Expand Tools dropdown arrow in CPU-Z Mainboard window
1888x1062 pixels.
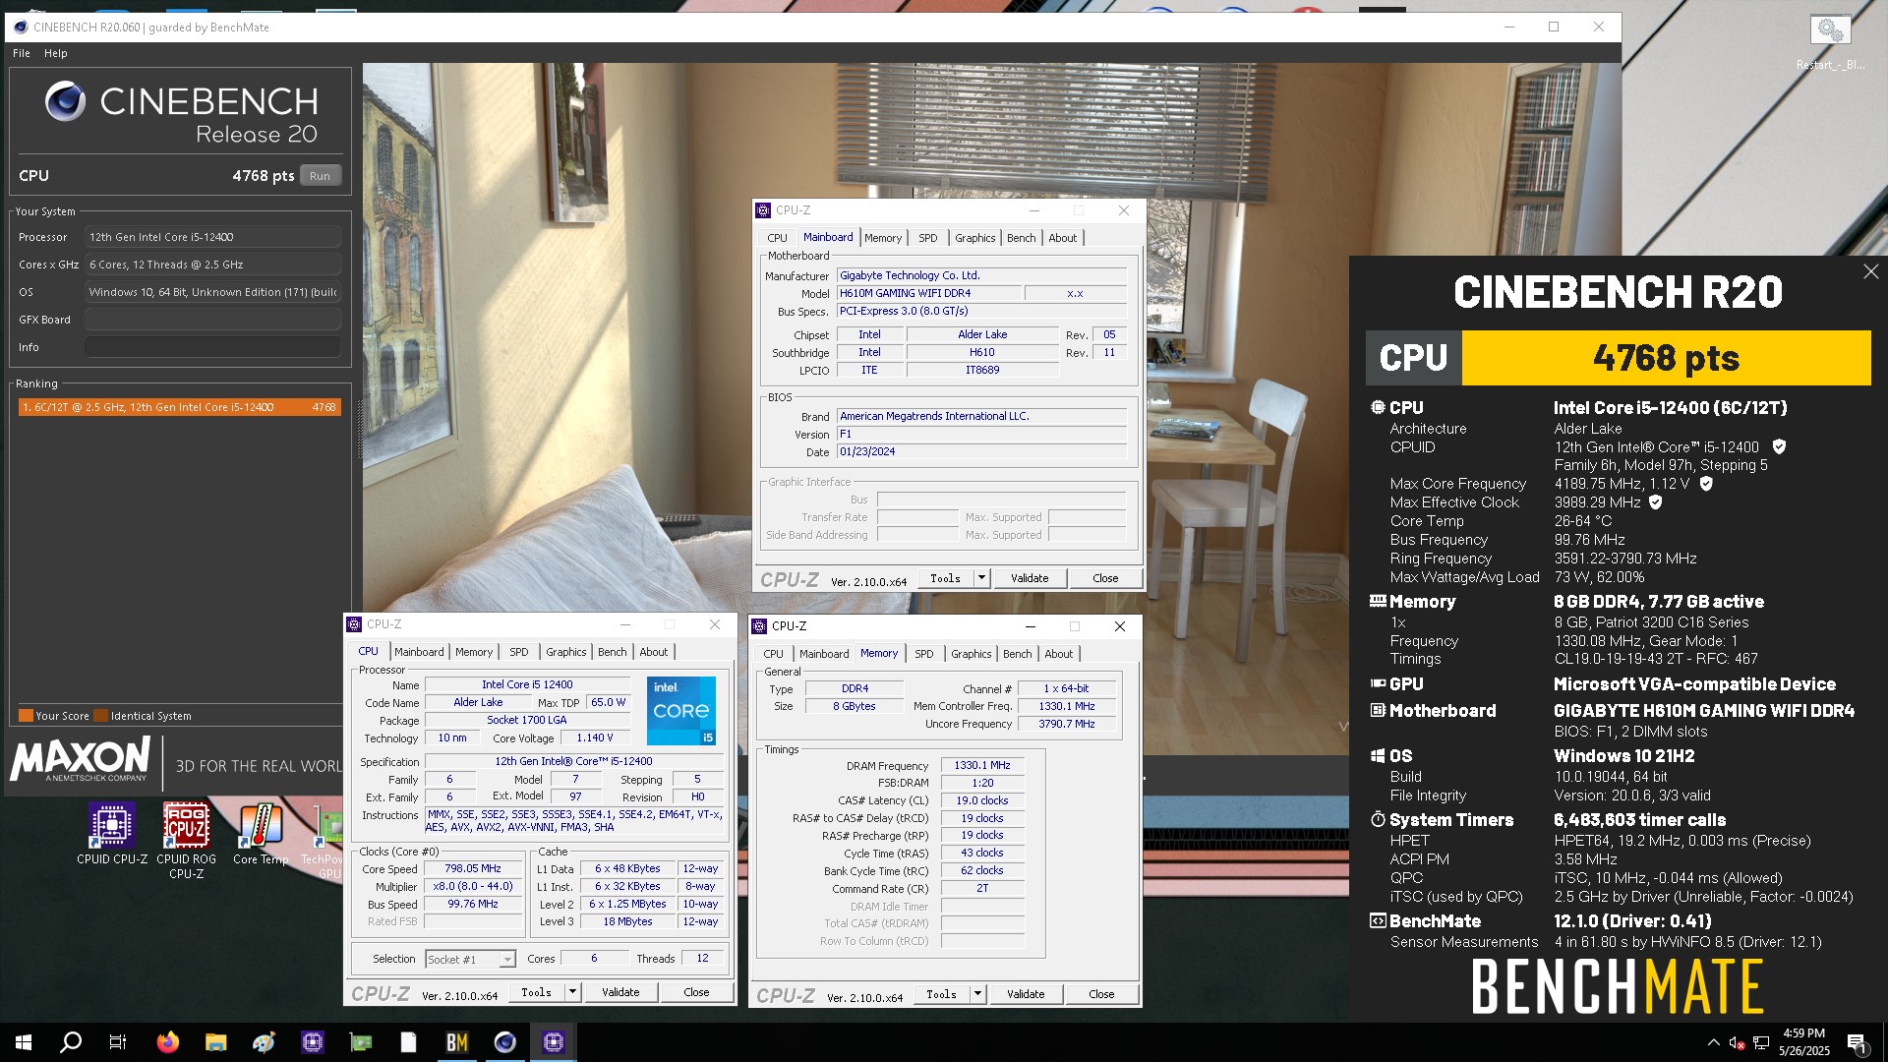[981, 578]
